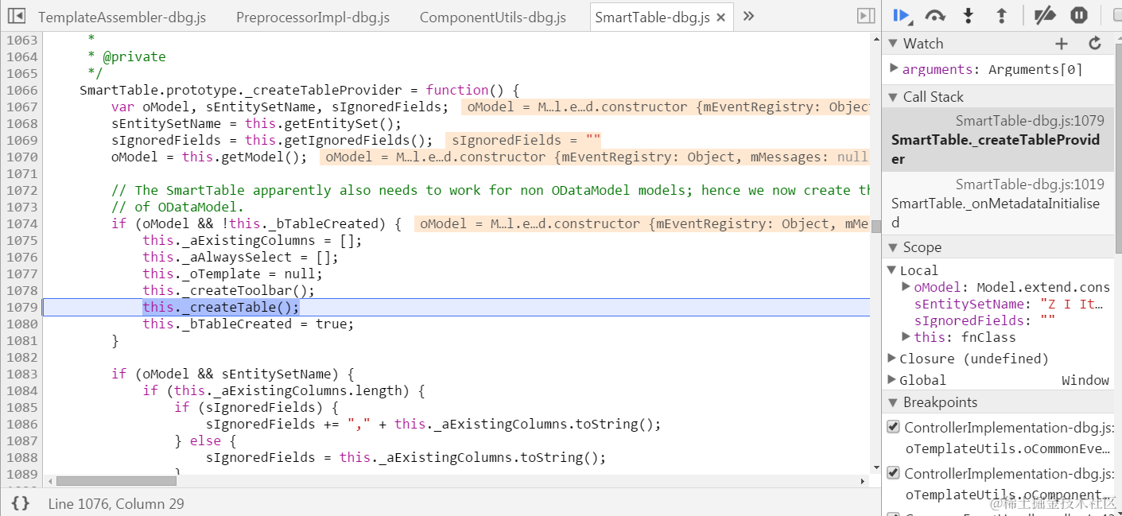The height and width of the screenshot is (516, 1122).
Task: Resume script execution
Action: pos(903,15)
